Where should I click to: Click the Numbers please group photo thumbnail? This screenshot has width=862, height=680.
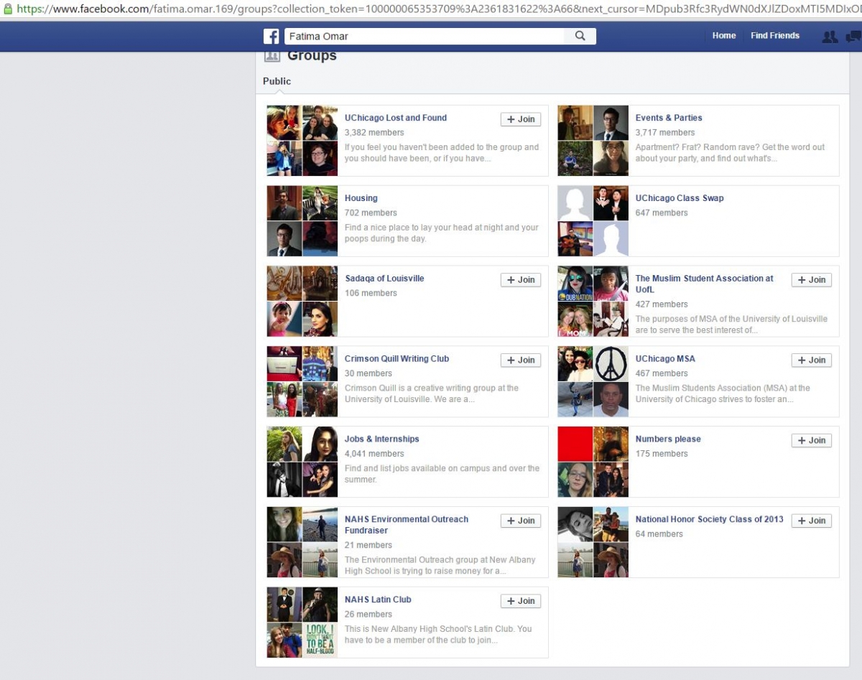click(593, 462)
